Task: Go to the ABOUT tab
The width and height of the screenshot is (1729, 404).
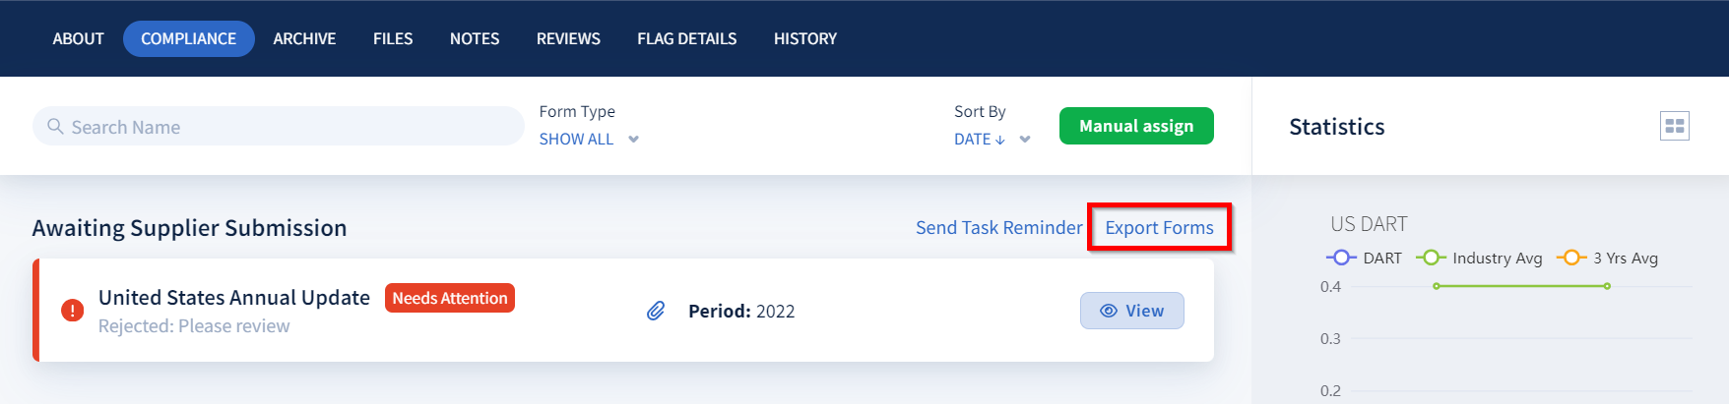Action: 78,38
